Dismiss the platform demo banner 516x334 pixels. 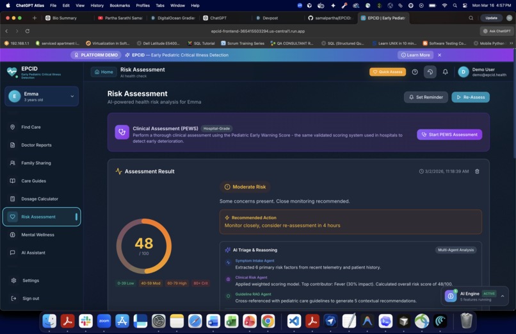click(439, 55)
